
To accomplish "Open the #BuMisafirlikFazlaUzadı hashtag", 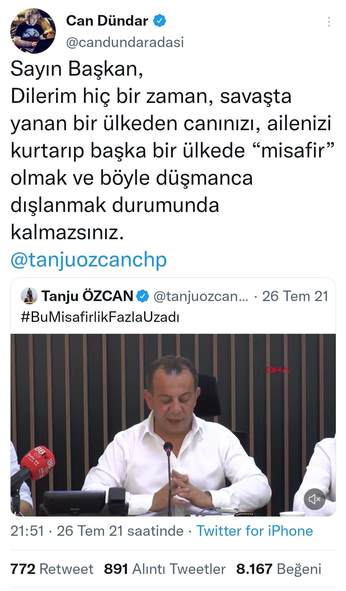I will [x=100, y=317].
